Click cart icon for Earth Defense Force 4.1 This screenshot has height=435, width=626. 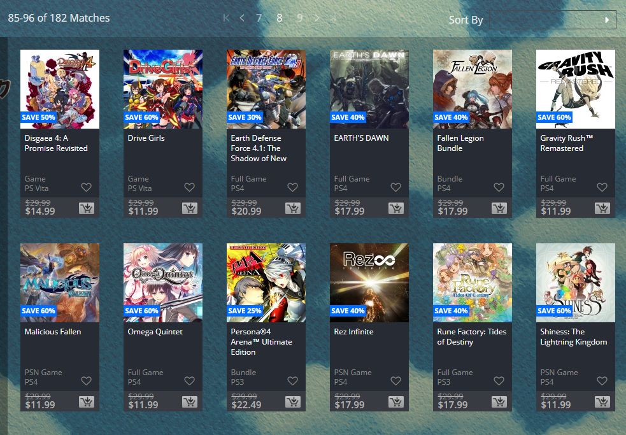pyautogui.click(x=293, y=208)
